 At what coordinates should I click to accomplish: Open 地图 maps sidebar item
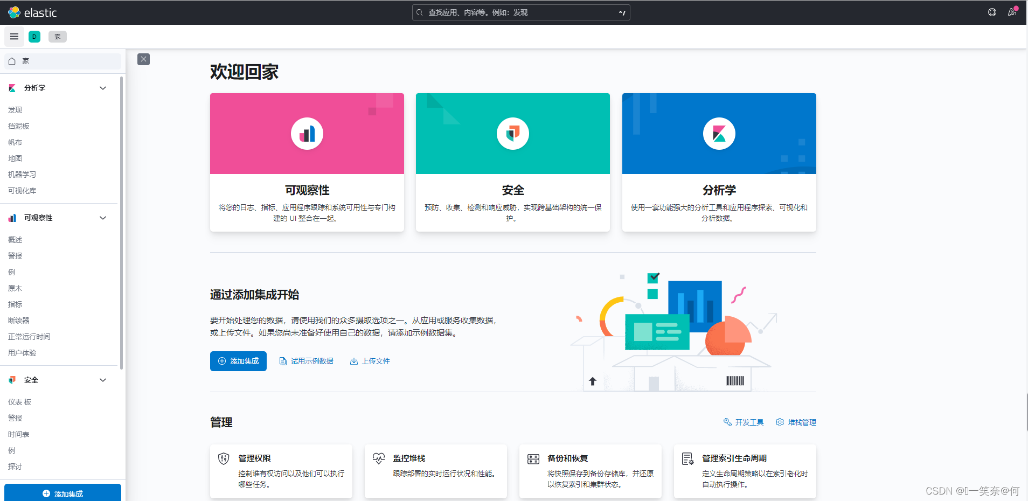click(15, 158)
